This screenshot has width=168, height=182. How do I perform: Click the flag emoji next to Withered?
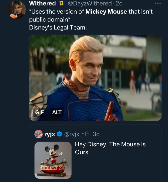point(61,3)
